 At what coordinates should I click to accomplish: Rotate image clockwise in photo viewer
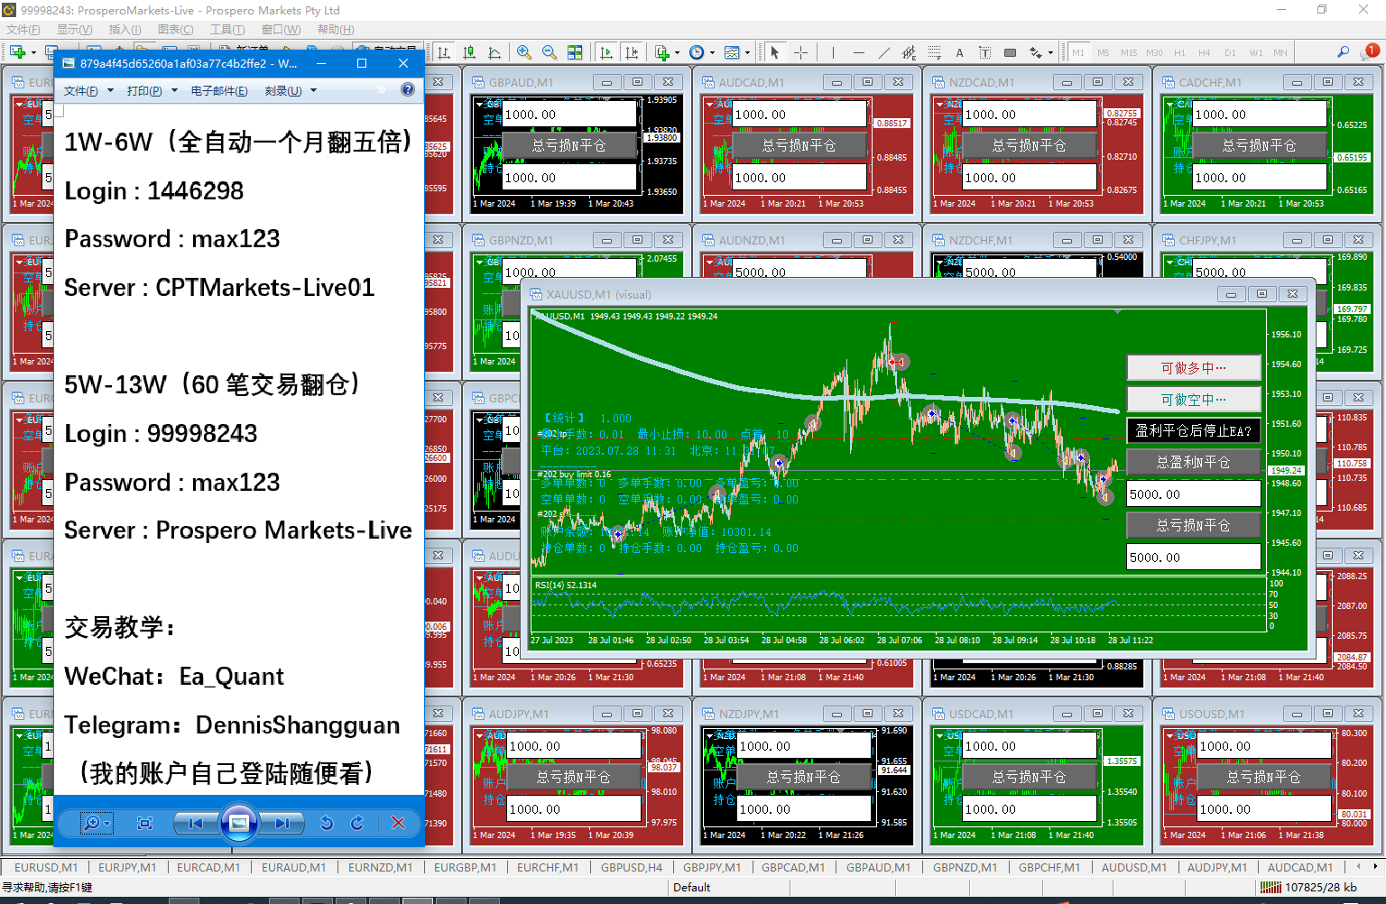[x=357, y=823]
